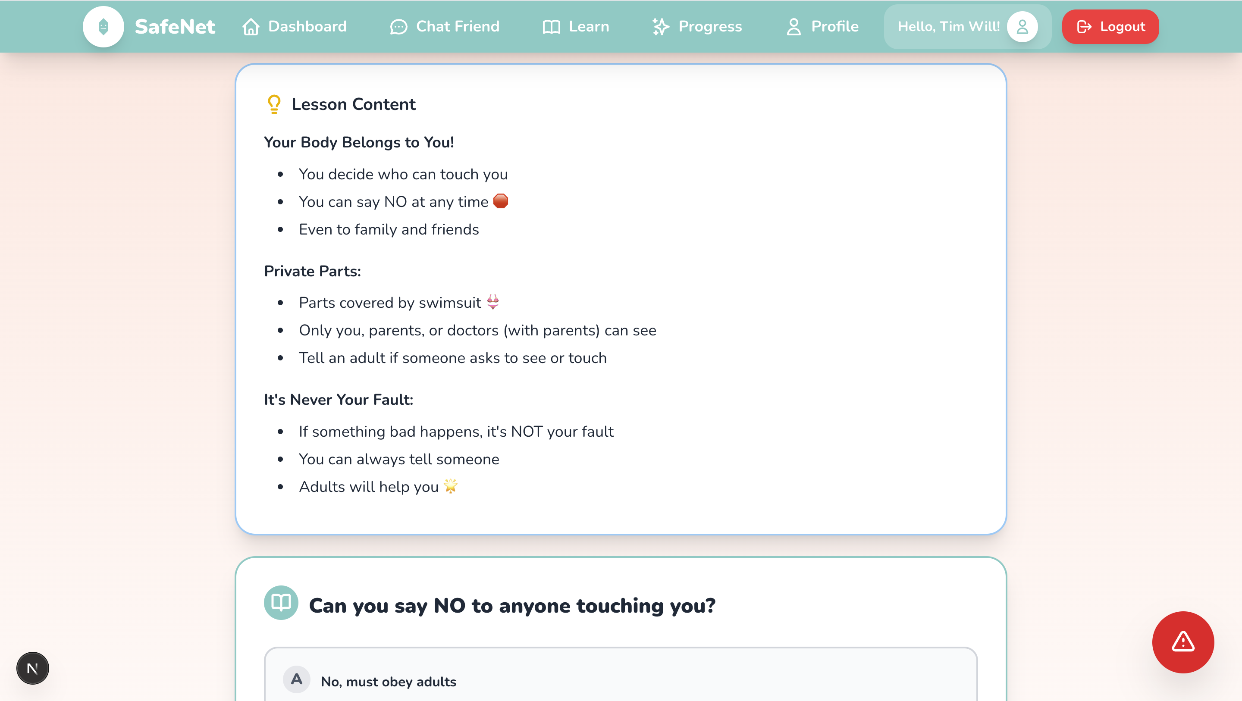
Task: Click the lightbulb icon beside Lesson Content
Action: point(274,104)
